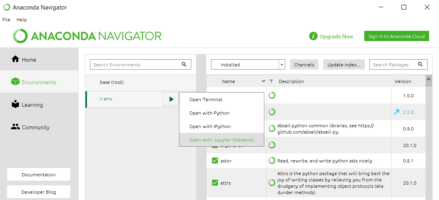The height and width of the screenshot is (200, 439).
Task: Click the package type icon in the first 20.1.0 row
Action: coord(272,145)
